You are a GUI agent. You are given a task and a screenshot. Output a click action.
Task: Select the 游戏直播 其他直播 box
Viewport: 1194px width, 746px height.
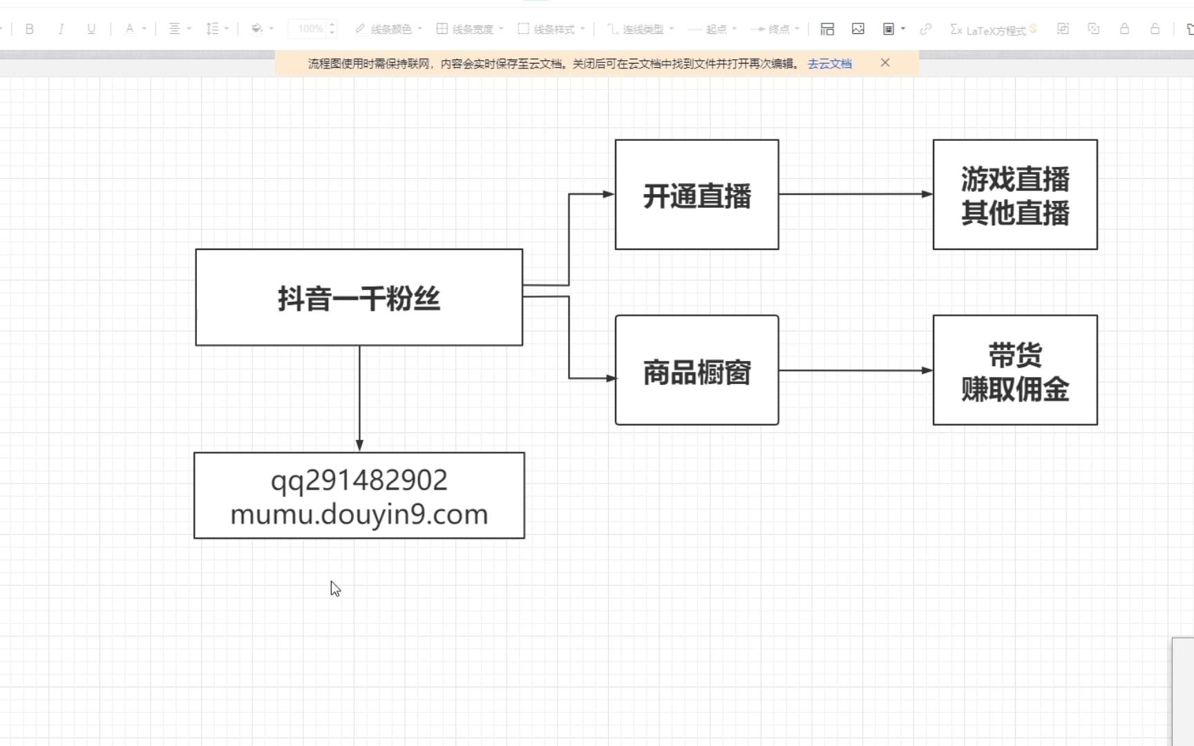tap(1015, 194)
